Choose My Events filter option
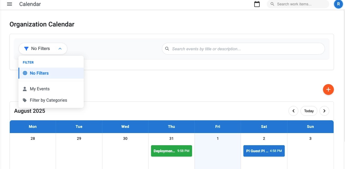This screenshot has height=169, width=345. 39,89
